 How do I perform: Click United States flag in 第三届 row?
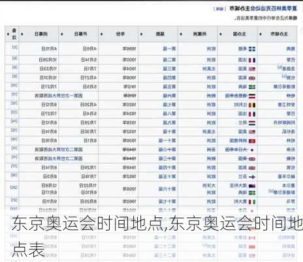252,69
